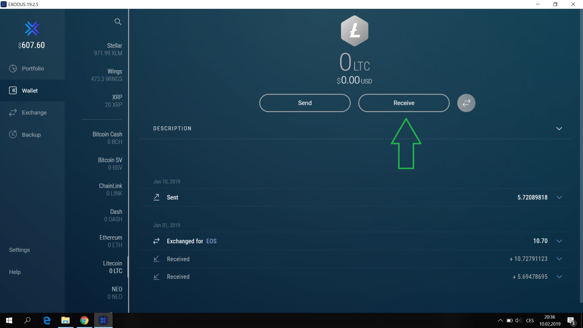
Task: Select the Wallet menu item
Action: pyautogui.click(x=33, y=91)
